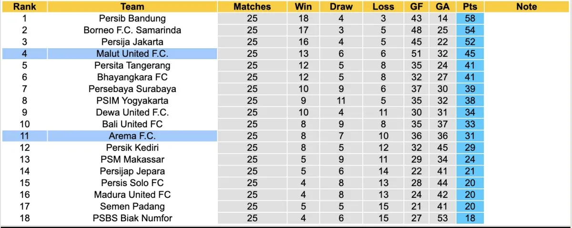Select the Draw column header
The image size is (572, 228).
point(341,7)
